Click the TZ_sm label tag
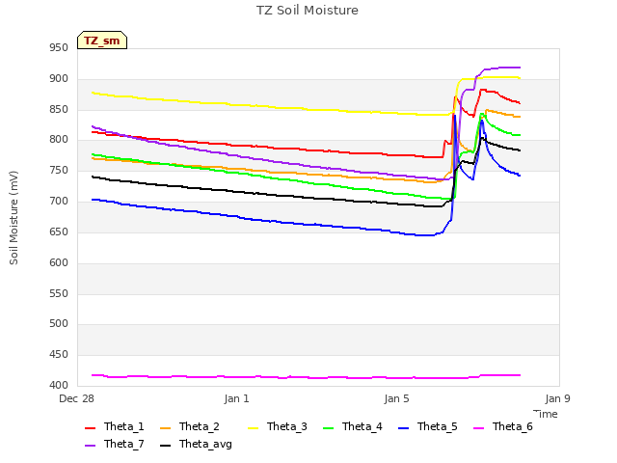 coord(102,41)
